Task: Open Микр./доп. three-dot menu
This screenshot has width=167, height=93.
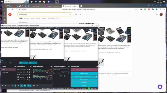Action: tap(50, 79)
